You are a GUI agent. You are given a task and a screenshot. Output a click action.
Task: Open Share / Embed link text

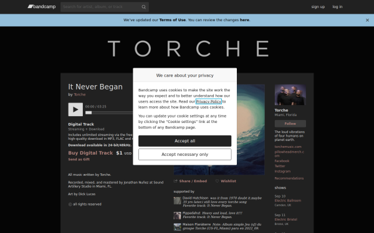193,181
